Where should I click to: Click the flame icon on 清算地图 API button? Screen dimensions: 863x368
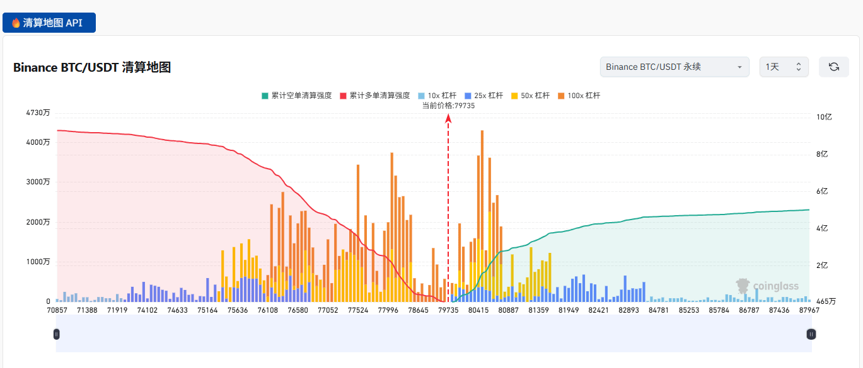point(16,23)
